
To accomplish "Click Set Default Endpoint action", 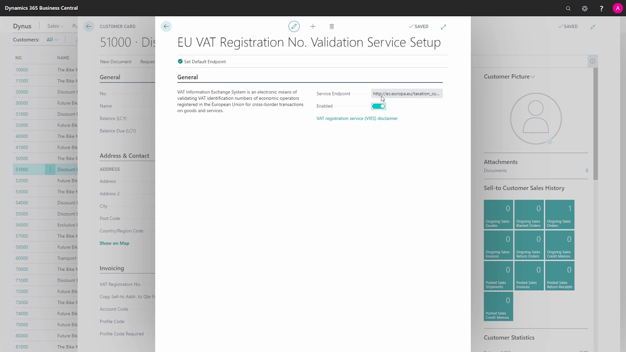I will pyautogui.click(x=201, y=62).
